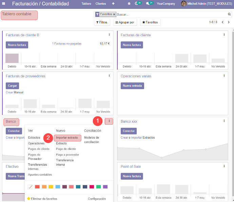Click the plus icon in top navbar

113,4
